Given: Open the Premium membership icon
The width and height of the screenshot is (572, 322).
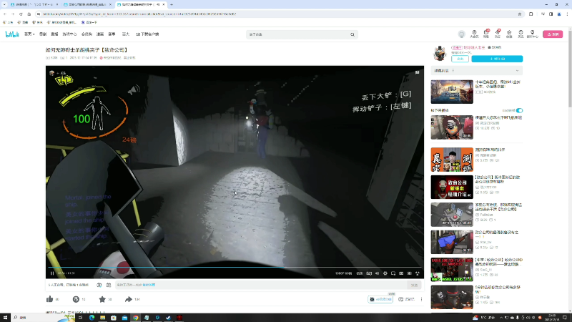Looking at the screenshot, I should [x=474, y=34].
